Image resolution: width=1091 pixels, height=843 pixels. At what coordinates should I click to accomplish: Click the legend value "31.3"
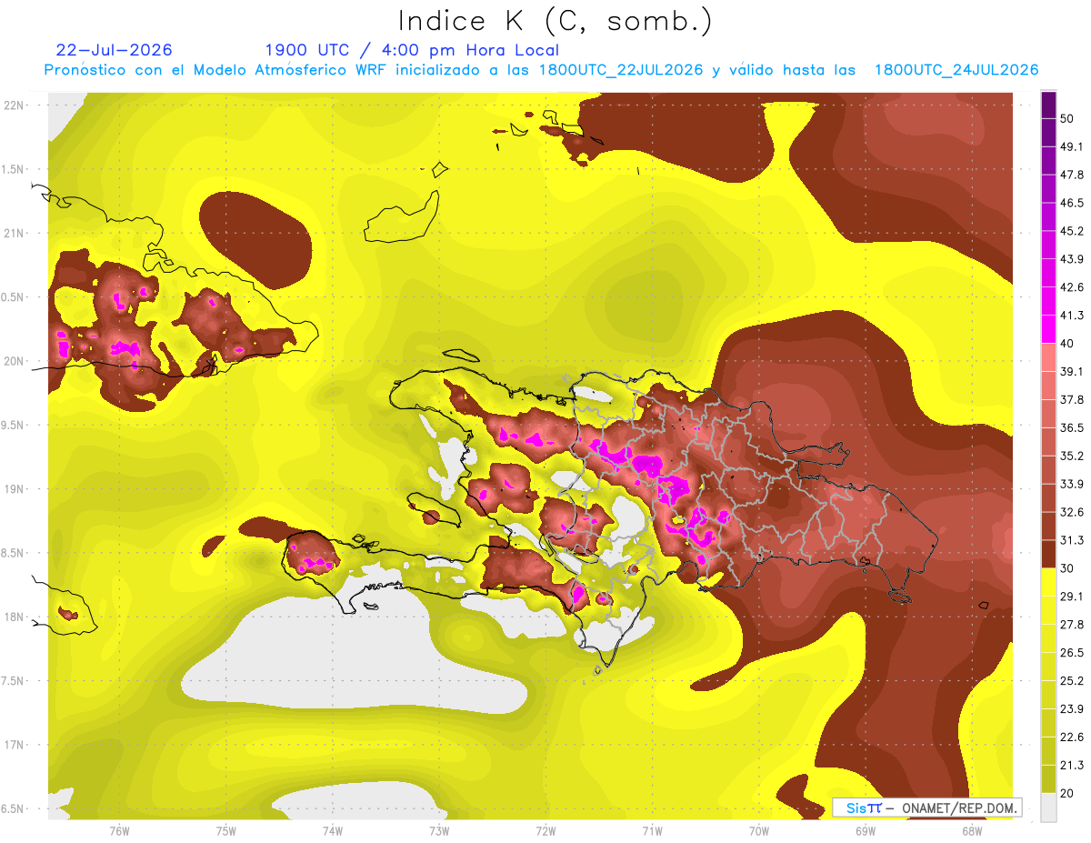[1072, 540]
